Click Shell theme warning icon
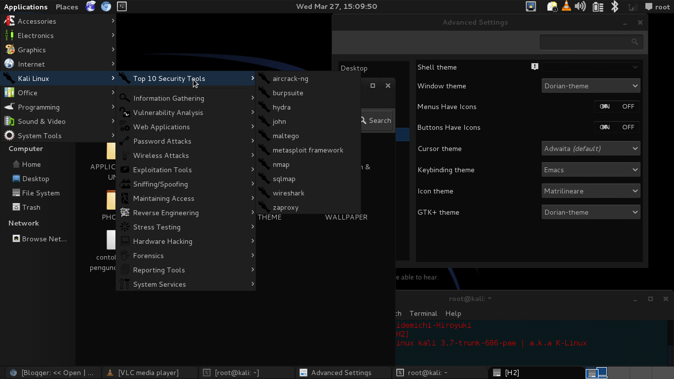This screenshot has width=674, height=379. (534, 67)
